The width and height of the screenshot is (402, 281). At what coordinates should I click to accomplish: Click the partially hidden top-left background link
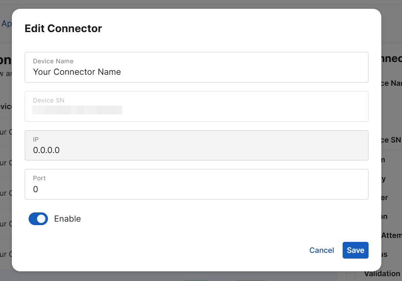pos(6,24)
